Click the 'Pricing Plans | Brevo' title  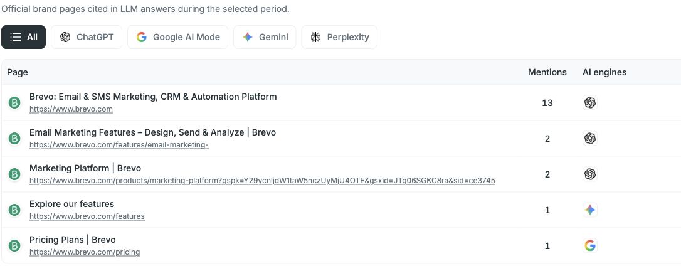coord(73,240)
